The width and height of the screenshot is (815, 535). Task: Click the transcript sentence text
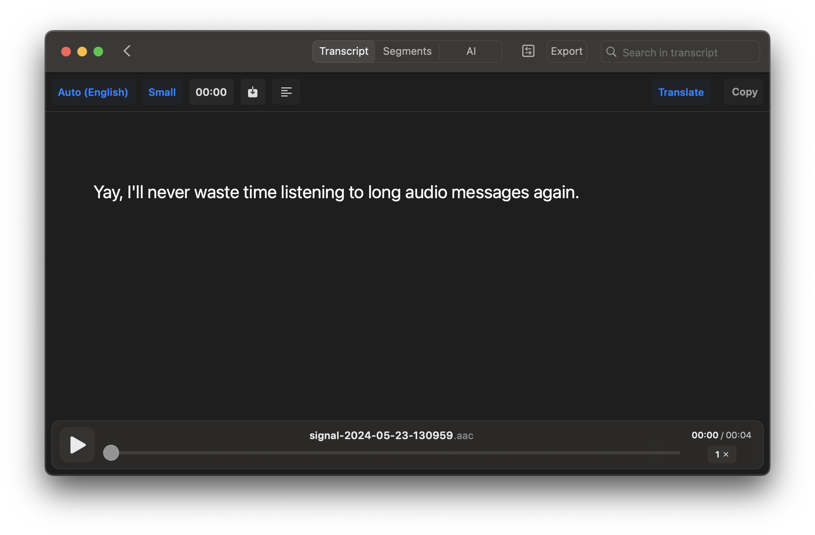336,192
